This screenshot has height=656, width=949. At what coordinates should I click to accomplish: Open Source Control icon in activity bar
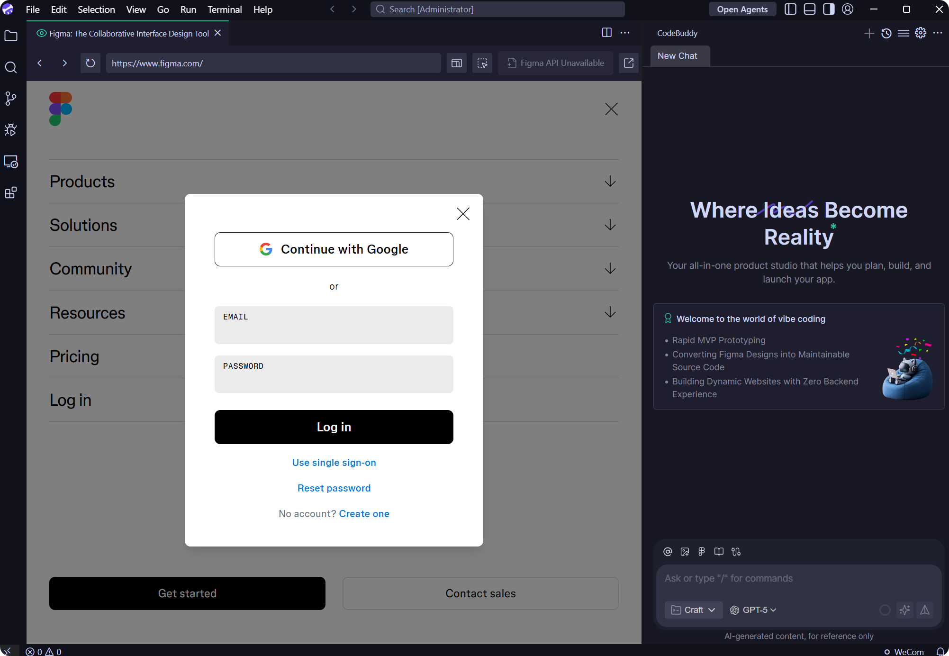[x=11, y=99]
